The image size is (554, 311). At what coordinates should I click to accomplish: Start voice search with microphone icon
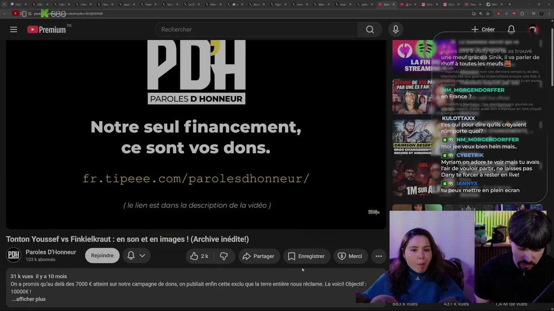click(x=395, y=29)
